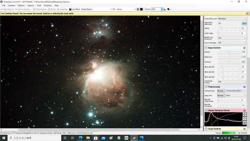Collapse the Preprocessing section
Viewport: 250px width, 141px height.
pos(206,87)
